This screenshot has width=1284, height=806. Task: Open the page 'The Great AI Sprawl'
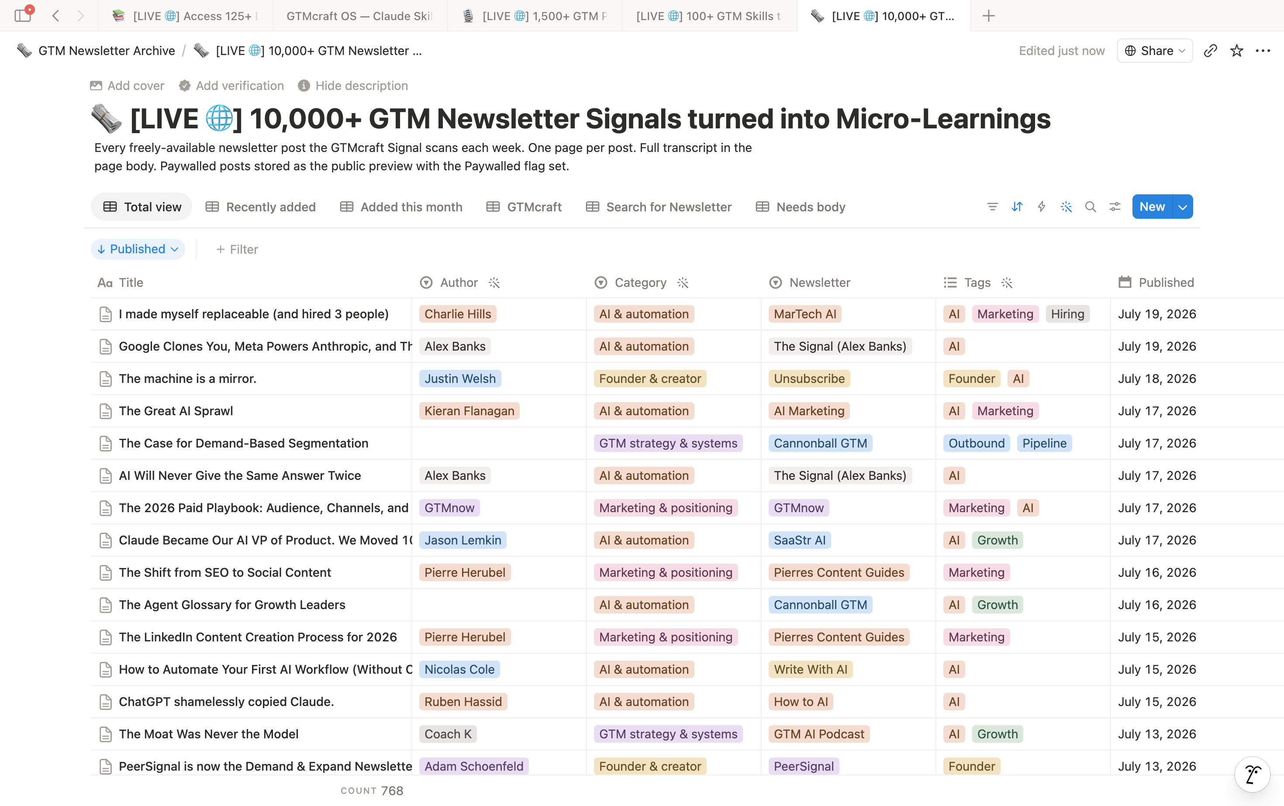[176, 411]
